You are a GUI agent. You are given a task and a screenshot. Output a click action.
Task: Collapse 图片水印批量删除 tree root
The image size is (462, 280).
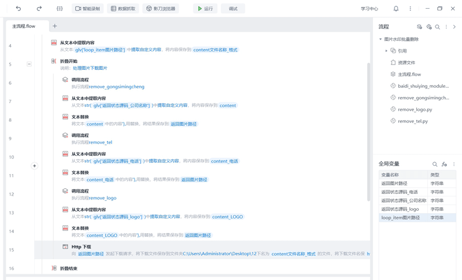[x=381, y=39]
